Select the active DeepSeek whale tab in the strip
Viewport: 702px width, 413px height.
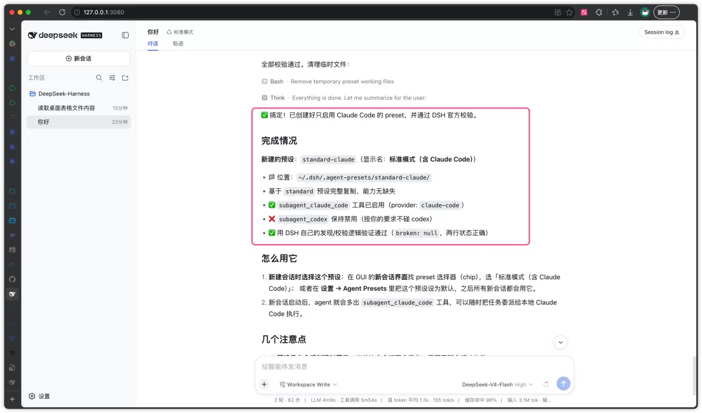tap(12, 294)
